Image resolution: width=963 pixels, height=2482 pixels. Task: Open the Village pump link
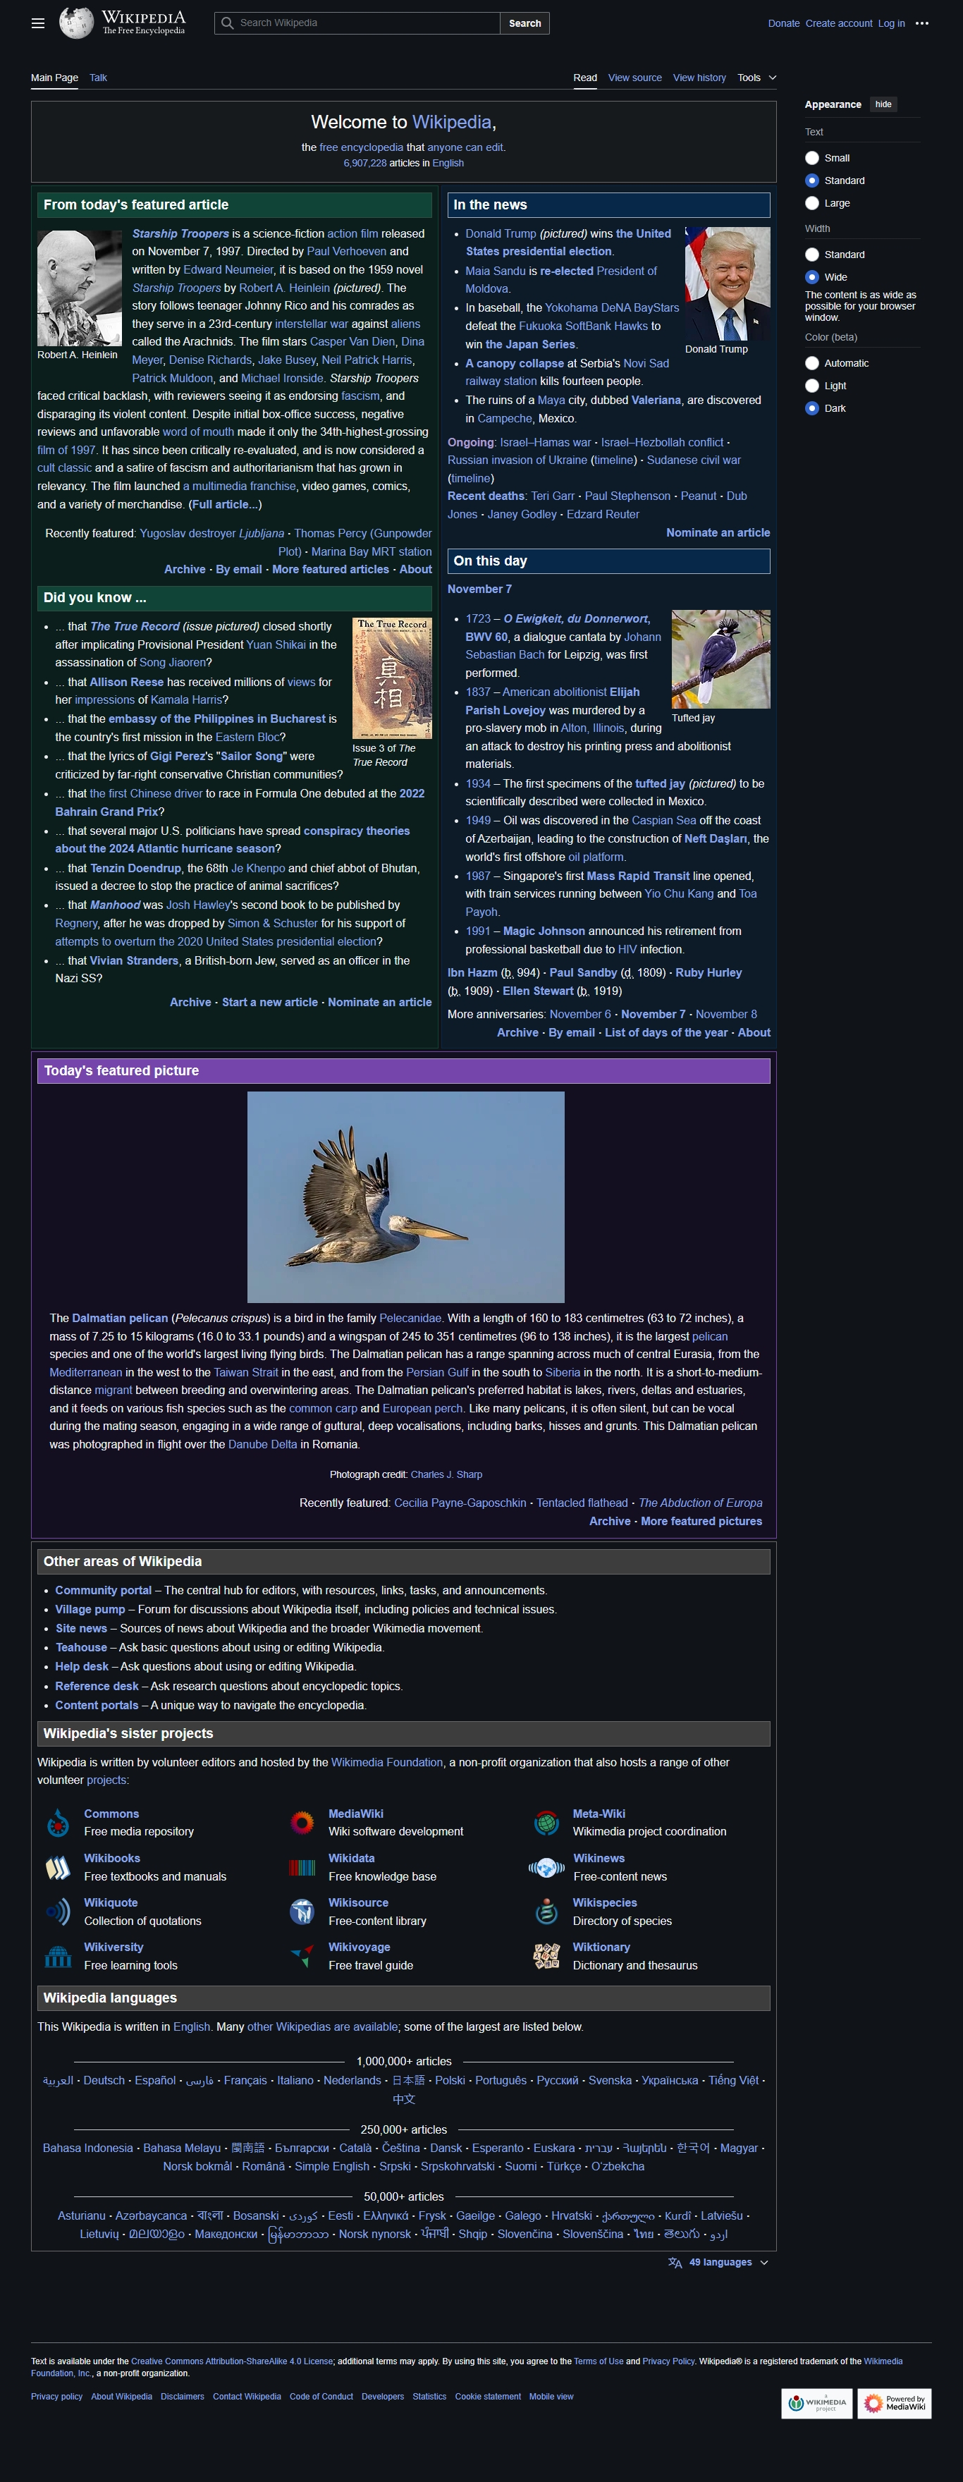90,1609
